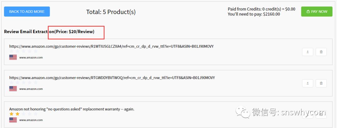The image size is (337, 128).
Task: Open the 'Amazon not honoring' review title
Action: (72, 109)
